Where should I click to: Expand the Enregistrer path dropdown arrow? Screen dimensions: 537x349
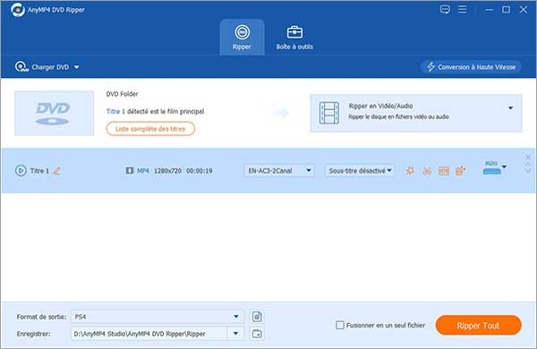(x=235, y=334)
